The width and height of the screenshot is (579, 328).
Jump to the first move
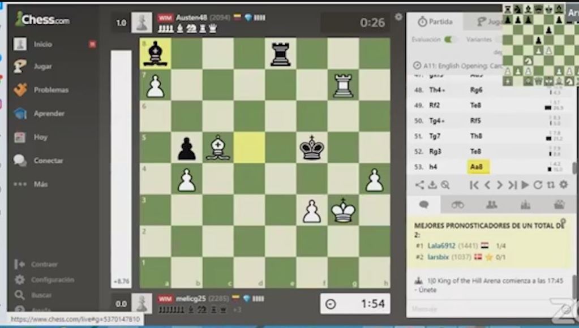point(474,185)
